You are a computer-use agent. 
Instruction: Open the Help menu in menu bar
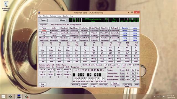click(x=71, y=16)
